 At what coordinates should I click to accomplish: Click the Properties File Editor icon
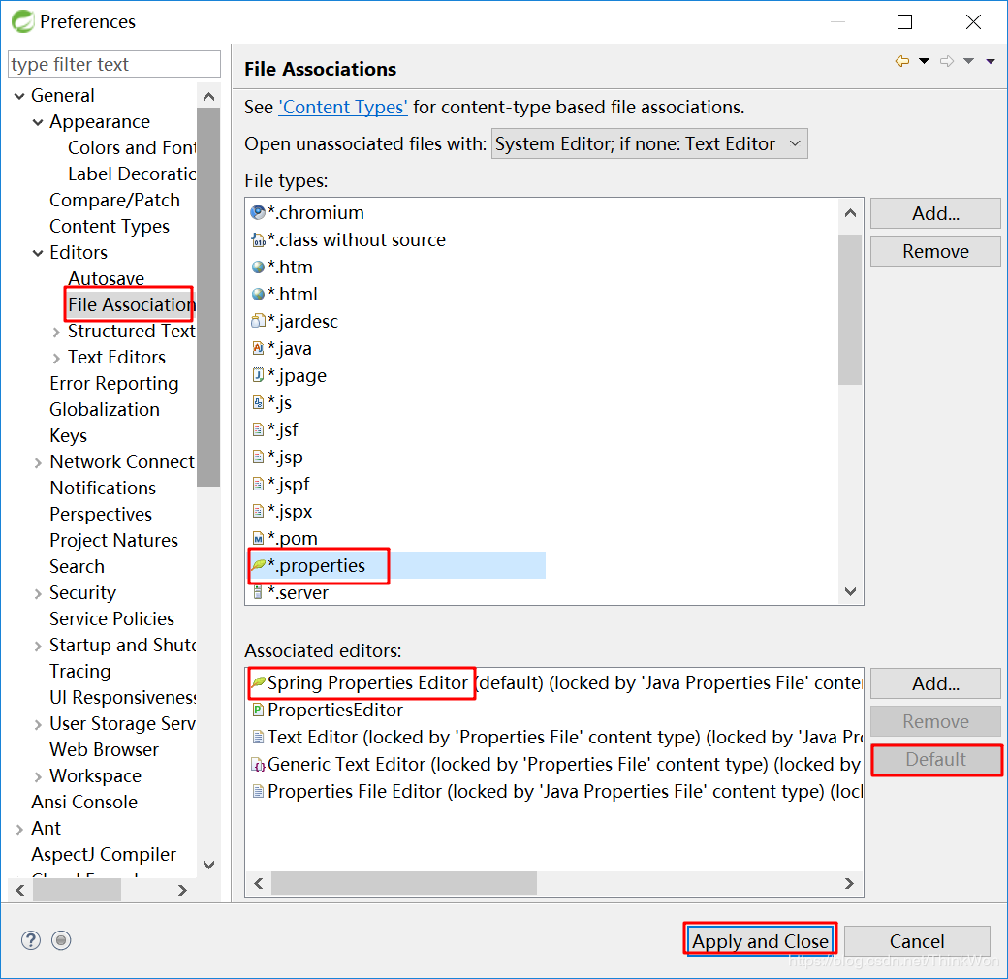point(258,791)
